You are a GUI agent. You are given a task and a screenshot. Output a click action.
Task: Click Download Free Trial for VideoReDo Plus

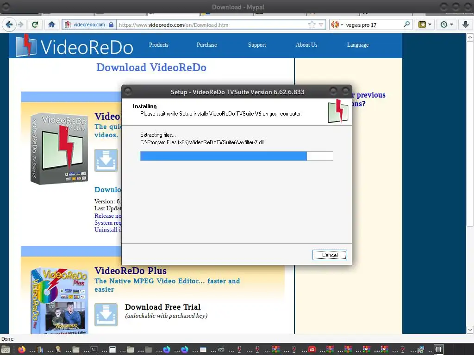tap(162, 307)
